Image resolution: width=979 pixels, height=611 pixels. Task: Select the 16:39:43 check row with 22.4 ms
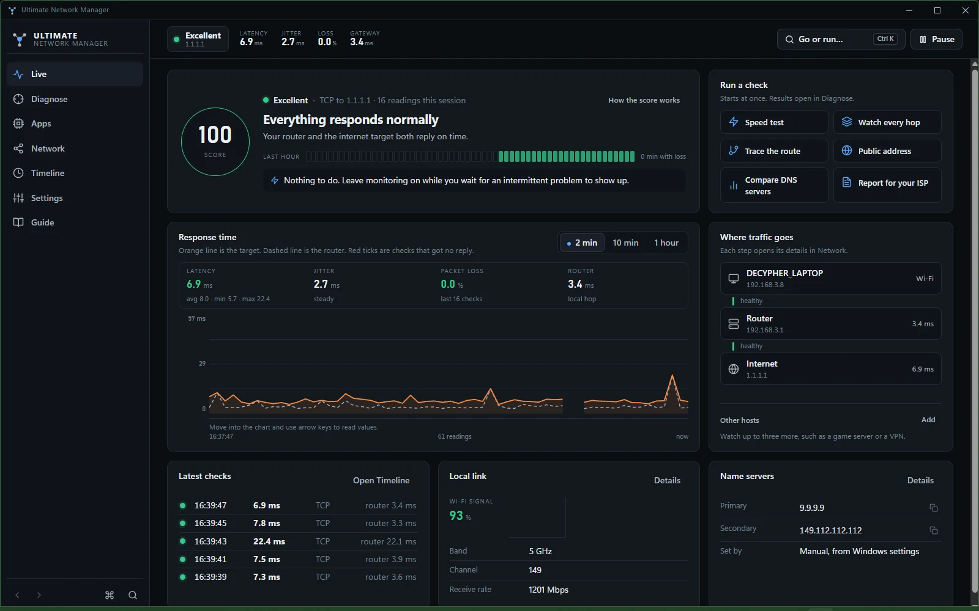pyautogui.click(x=298, y=541)
